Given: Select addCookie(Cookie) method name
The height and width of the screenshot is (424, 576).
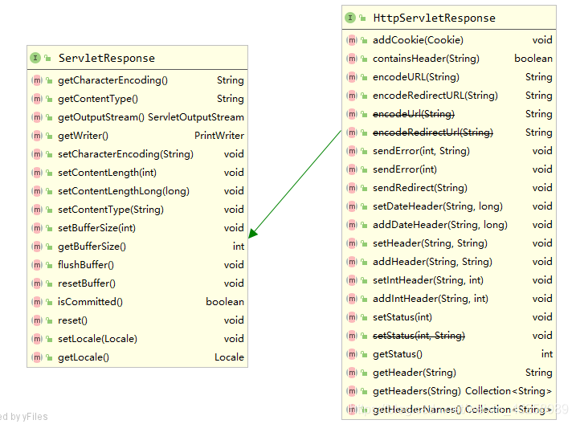Looking at the screenshot, I should coord(418,40).
